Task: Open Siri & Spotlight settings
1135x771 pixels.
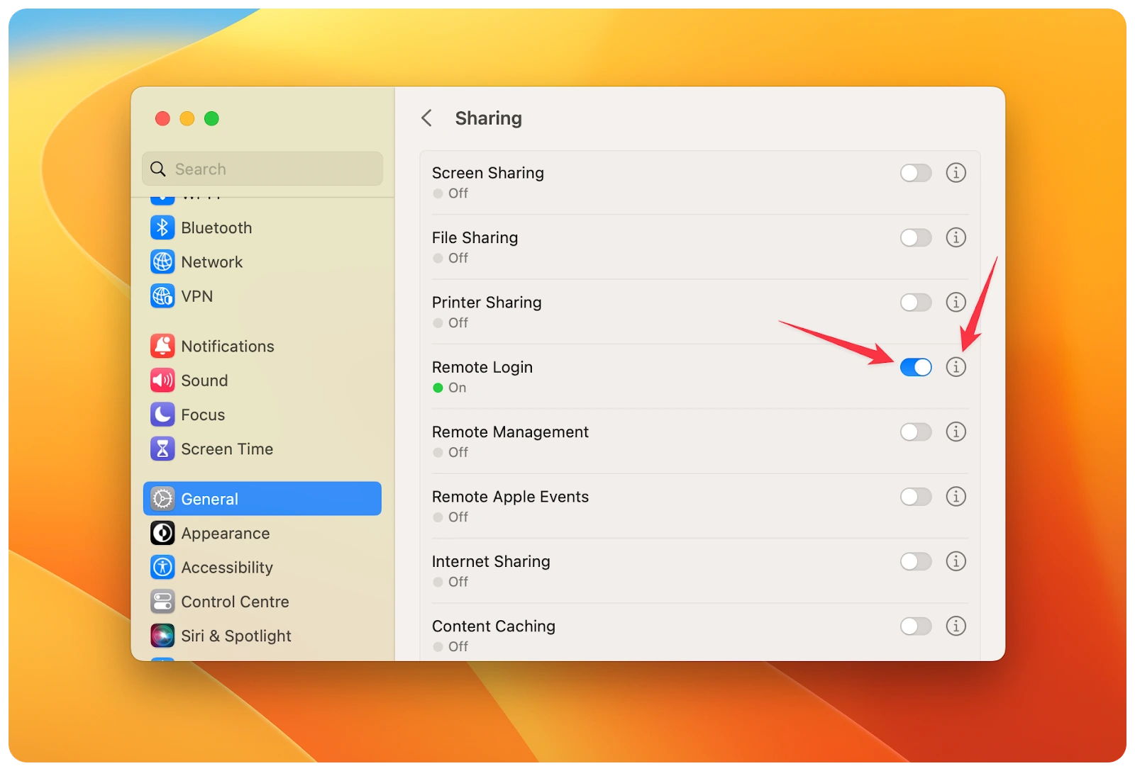Action: coord(262,636)
